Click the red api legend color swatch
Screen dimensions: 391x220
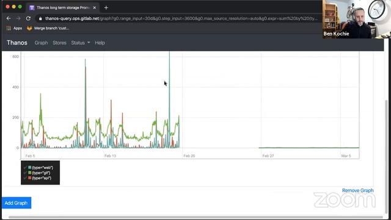point(30,178)
